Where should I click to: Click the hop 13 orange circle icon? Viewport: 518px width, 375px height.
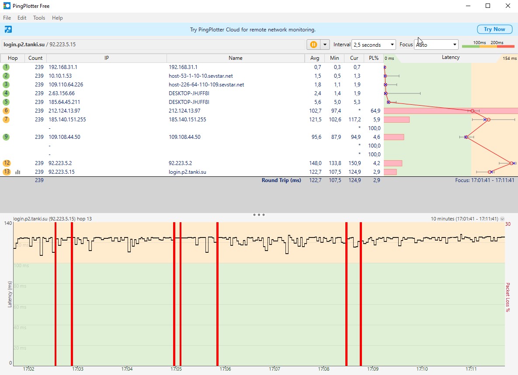coord(7,172)
